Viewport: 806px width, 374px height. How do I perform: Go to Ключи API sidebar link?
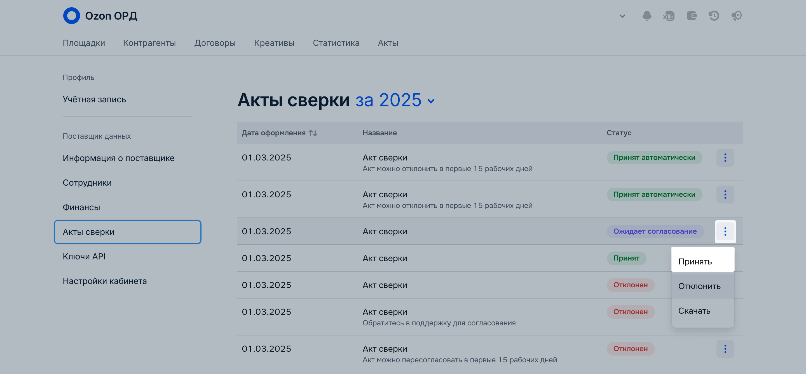point(84,257)
